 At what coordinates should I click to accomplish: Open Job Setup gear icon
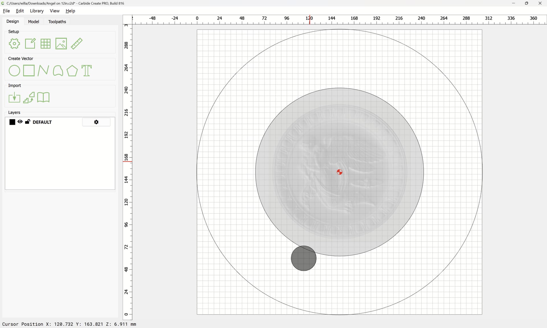(14, 44)
